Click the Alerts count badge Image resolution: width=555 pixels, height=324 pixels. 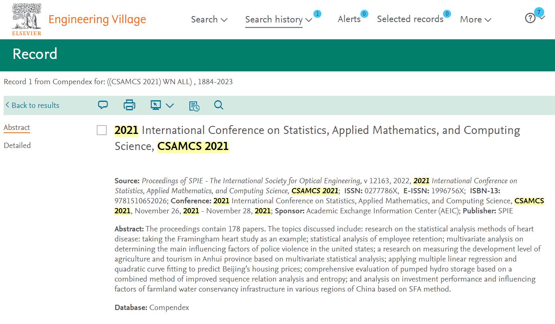click(364, 14)
